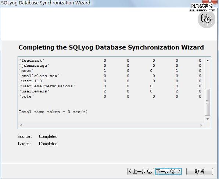Click the Target Completed status
The image size is (219, 179).
click(48, 144)
